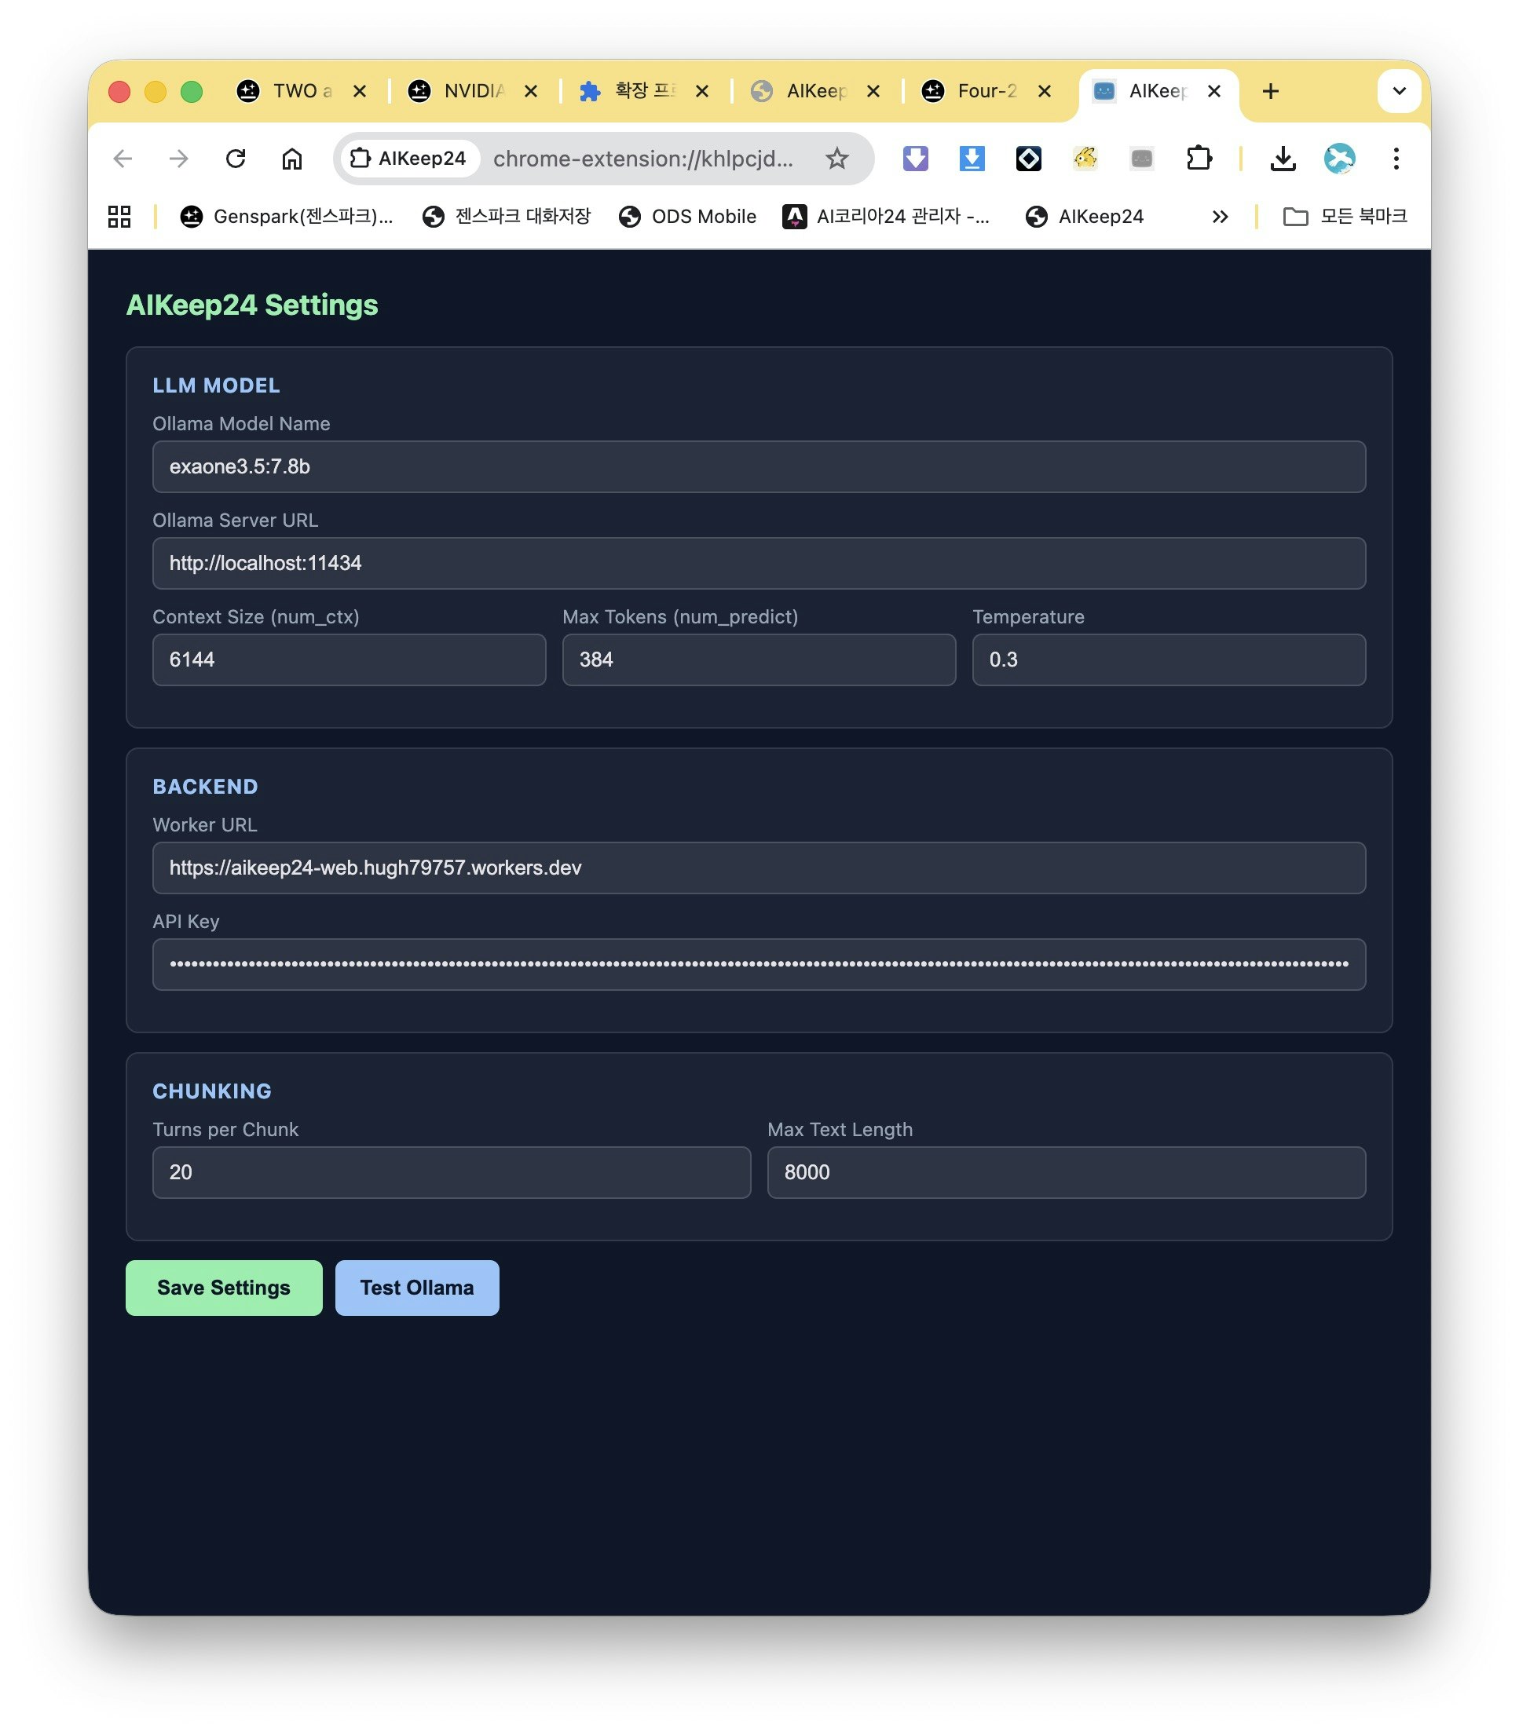This screenshot has height=1732, width=1519.
Task: Open the Genspark(젠스파크) bookmark
Action: (287, 217)
